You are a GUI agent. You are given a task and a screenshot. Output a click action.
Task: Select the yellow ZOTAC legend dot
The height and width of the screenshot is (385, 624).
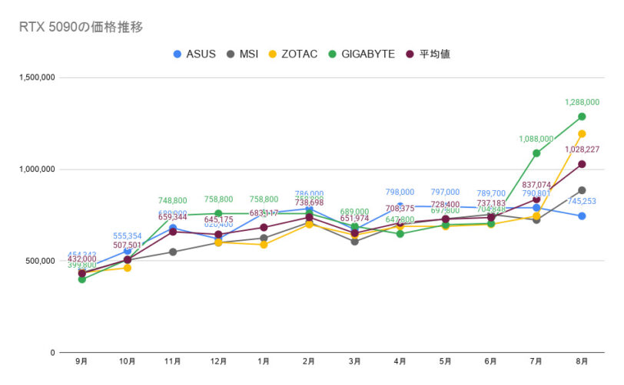pos(273,54)
